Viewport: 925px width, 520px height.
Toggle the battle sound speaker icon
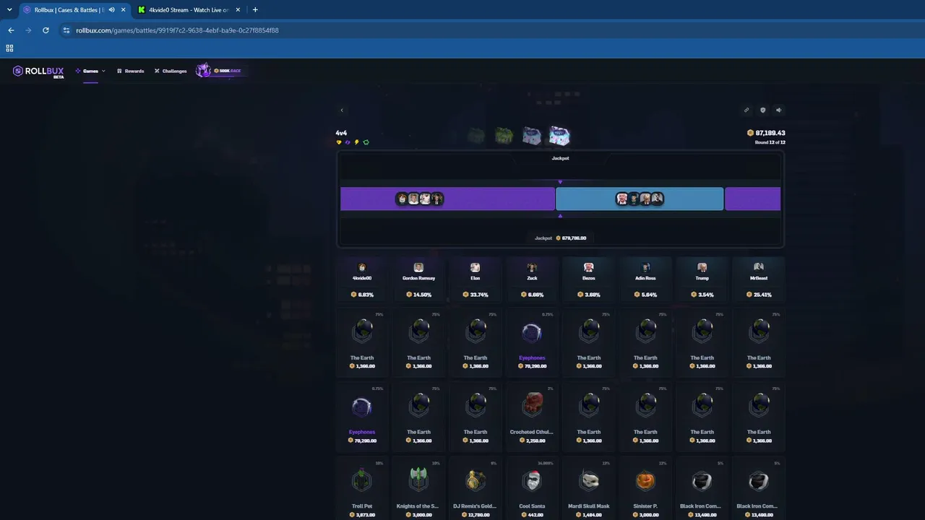tap(778, 110)
